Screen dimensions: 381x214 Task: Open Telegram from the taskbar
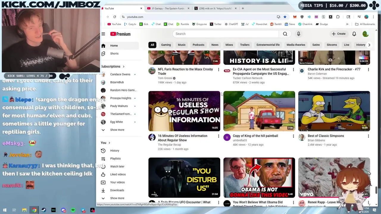tap(83, 210)
